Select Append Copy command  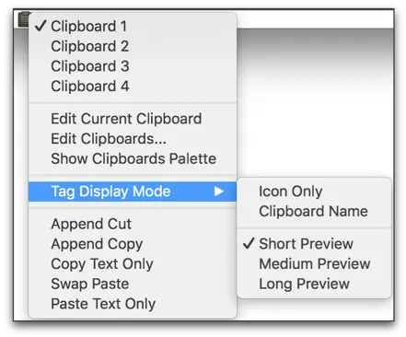pos(133,244)
